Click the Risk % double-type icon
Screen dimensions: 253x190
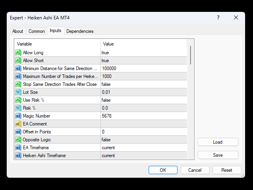coord(18,108)
